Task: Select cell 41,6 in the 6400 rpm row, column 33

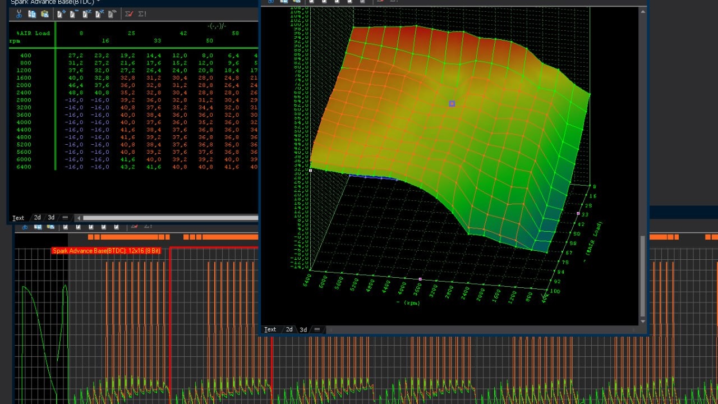Action: [x=154, y=167]
